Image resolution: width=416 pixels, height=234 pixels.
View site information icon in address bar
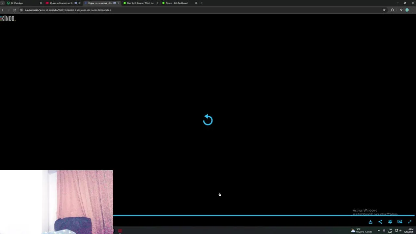pyautogui.click(x=21, y=10)
